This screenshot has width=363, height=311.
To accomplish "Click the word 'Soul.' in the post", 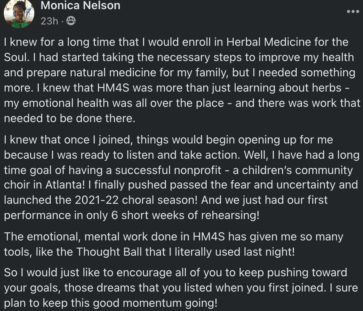I will 17,57.
